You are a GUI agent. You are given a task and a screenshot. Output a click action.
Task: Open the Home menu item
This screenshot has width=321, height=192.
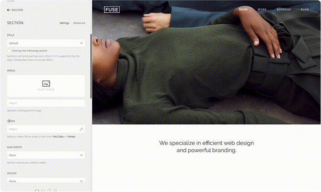pyautogui.click(x=243, y=10)
